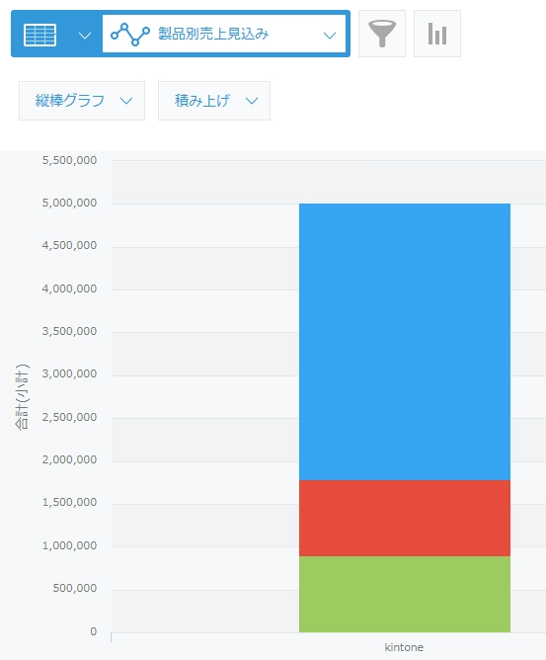Click the chevron next to 積み上げ
546x660 pixels.
click(x=252, y=101)
